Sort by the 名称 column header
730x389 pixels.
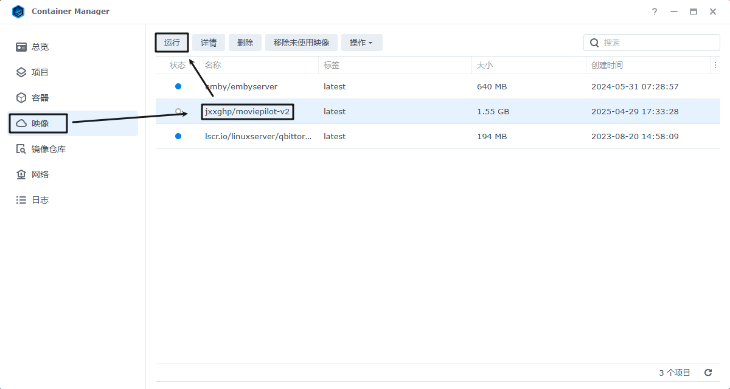(259, 65)
